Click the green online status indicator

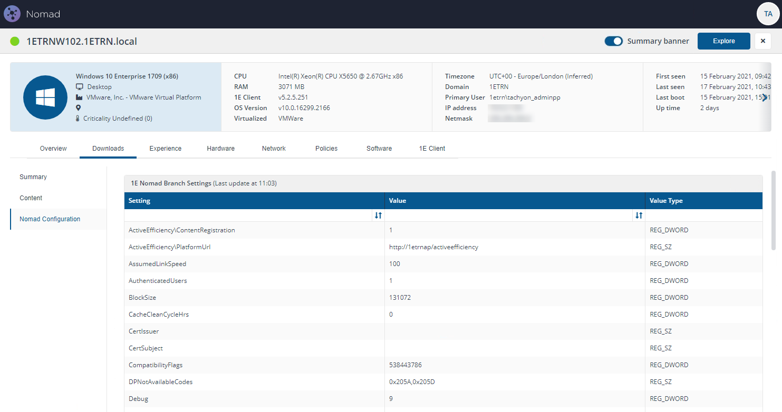(x=15, y=41)
